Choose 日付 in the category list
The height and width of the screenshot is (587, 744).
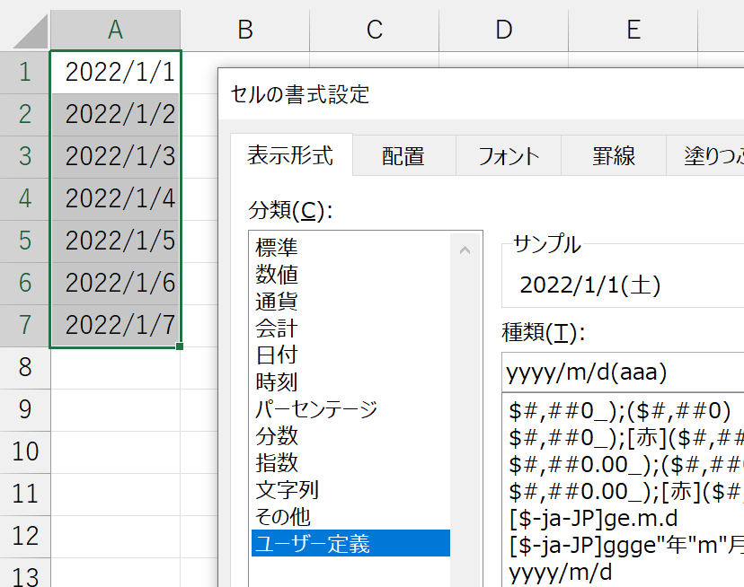pyautogui.click(x=350, y=355)
